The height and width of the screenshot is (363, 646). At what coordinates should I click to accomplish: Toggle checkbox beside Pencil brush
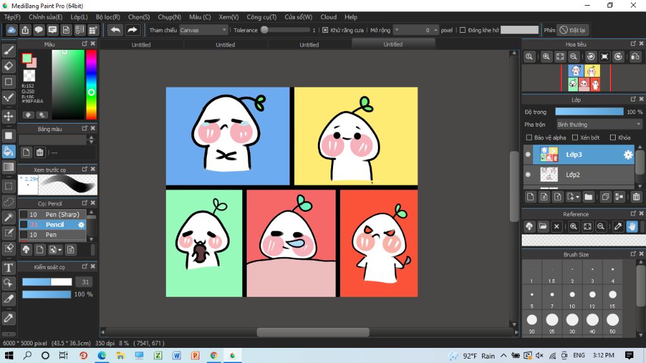click(x=24, y=225)
